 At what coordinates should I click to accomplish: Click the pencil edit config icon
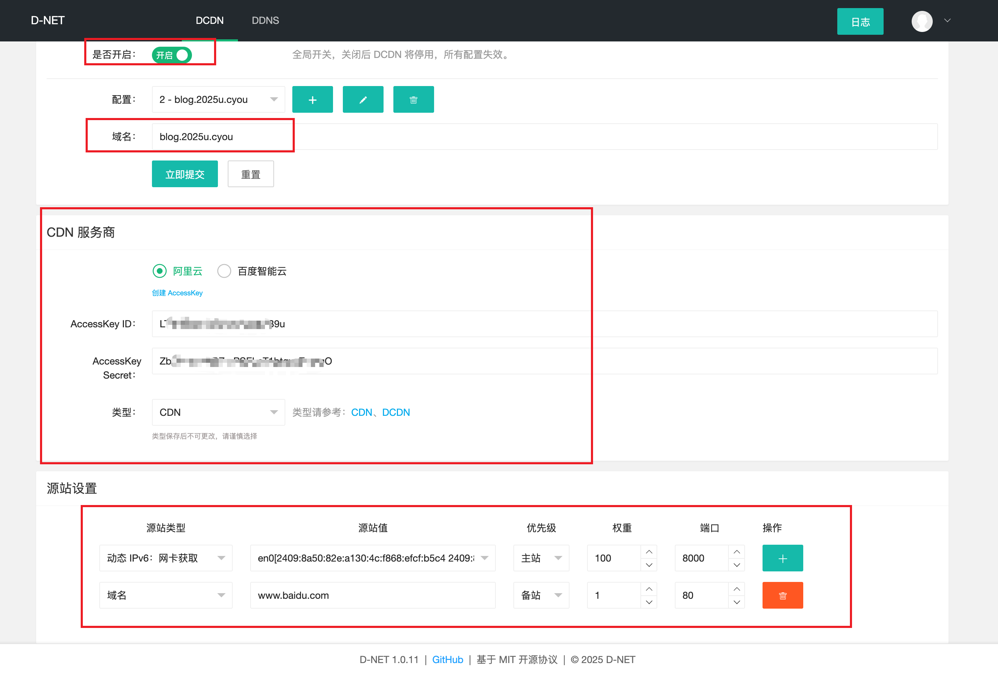[x=363, y=100]
